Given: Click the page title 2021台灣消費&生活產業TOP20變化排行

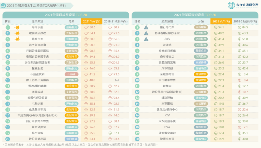Looking at the screenshot, I should click(36, 6).
